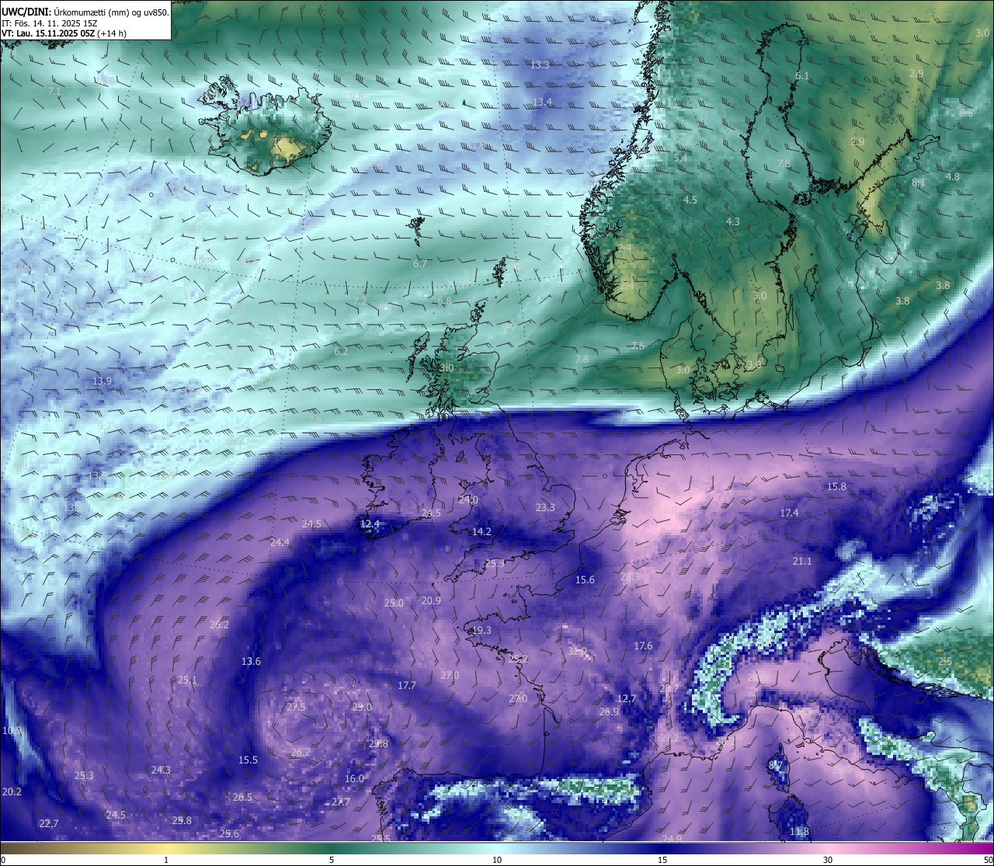Select the 25.1 map value
This screenshot has height=866, width=994.
coord(187,680)
